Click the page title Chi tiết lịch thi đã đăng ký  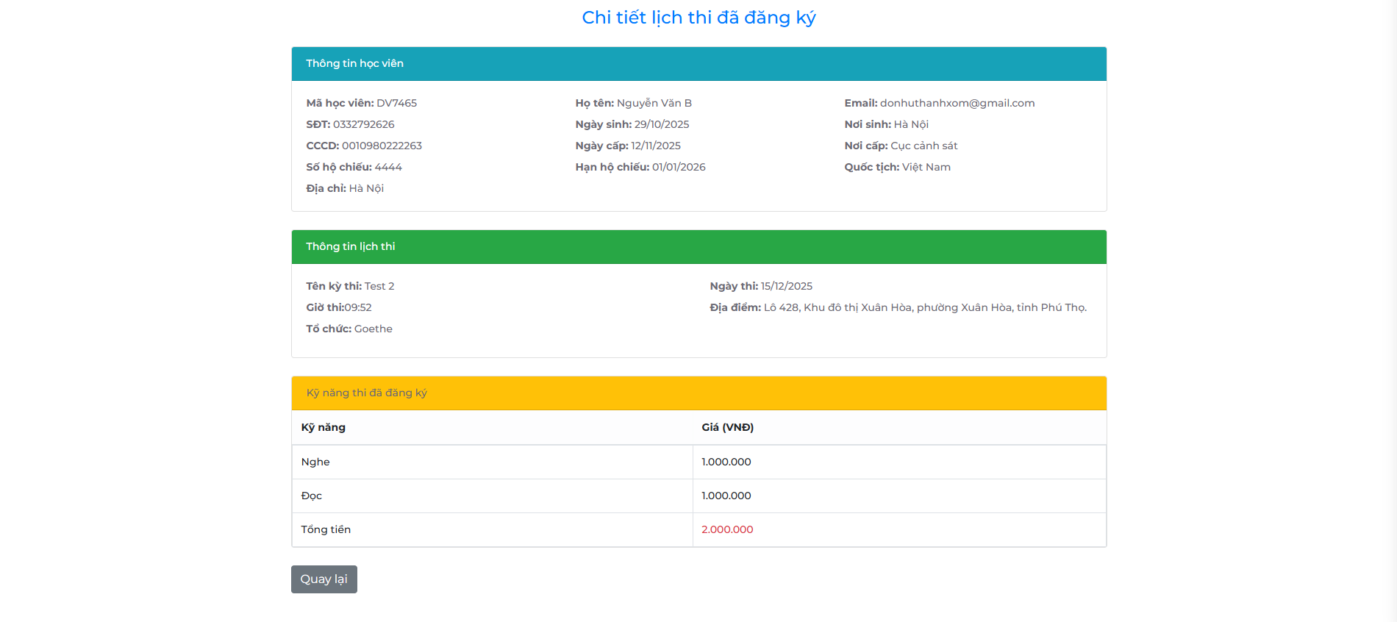pyautogui.click(x=698, y=18)
